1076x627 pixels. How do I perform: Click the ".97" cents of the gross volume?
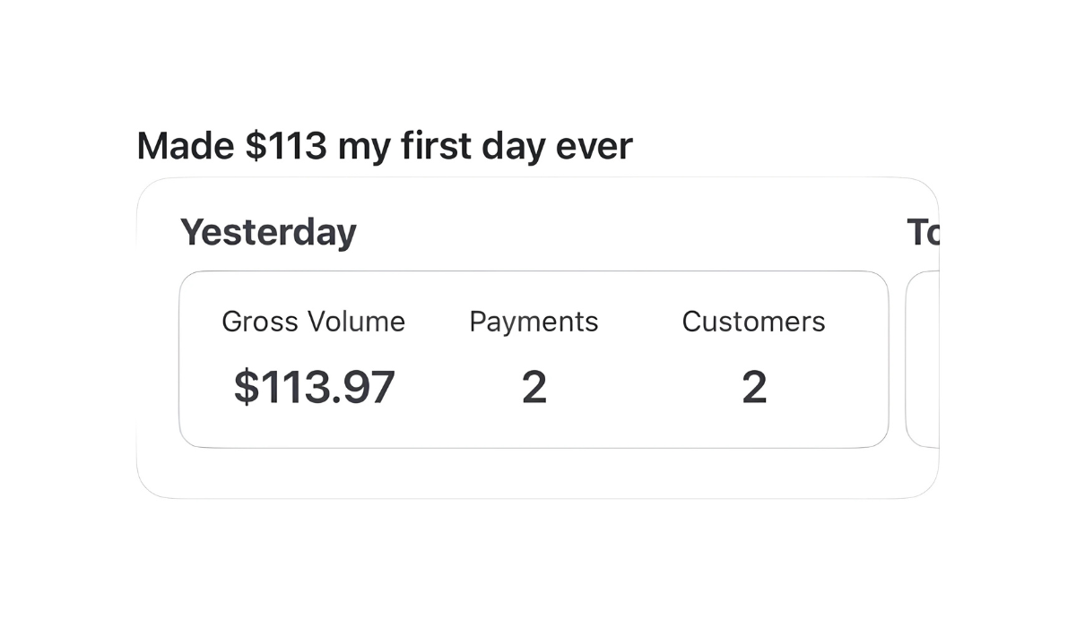[369, 387]
